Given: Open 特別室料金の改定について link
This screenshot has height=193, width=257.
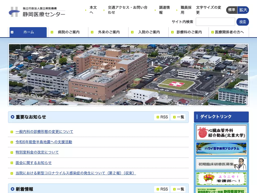Looking at the screenshot, I should 37,152.
